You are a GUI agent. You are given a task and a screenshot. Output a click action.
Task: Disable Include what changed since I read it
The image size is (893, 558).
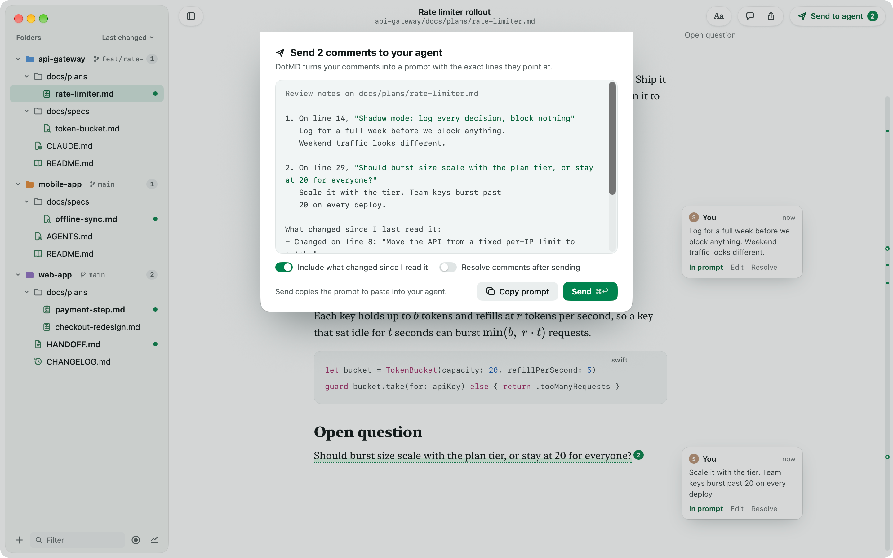pos(284,267)
